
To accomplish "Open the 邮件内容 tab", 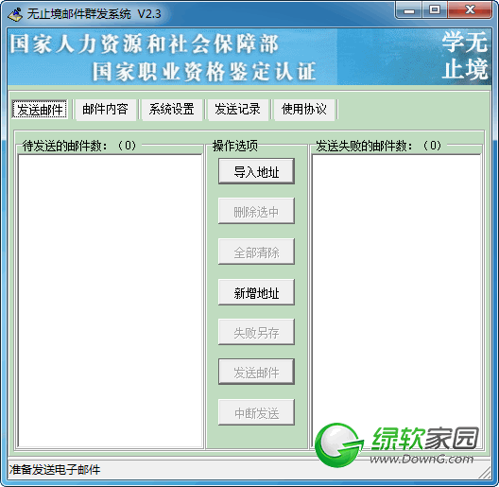I will click(x=105, y=110).
